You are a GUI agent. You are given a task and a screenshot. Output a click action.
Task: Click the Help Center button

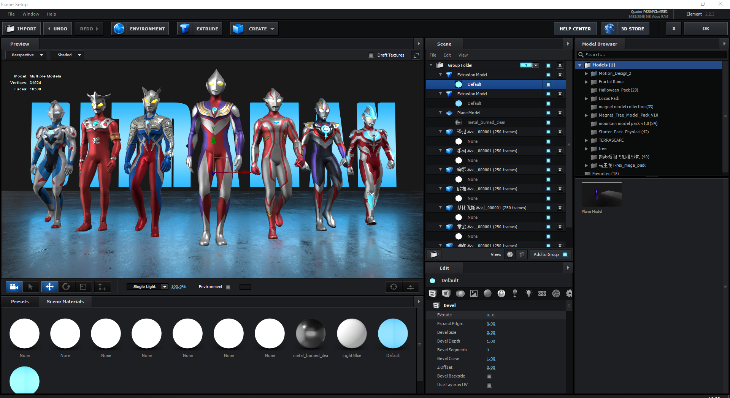pyautogui.click(x=575, y=28)
